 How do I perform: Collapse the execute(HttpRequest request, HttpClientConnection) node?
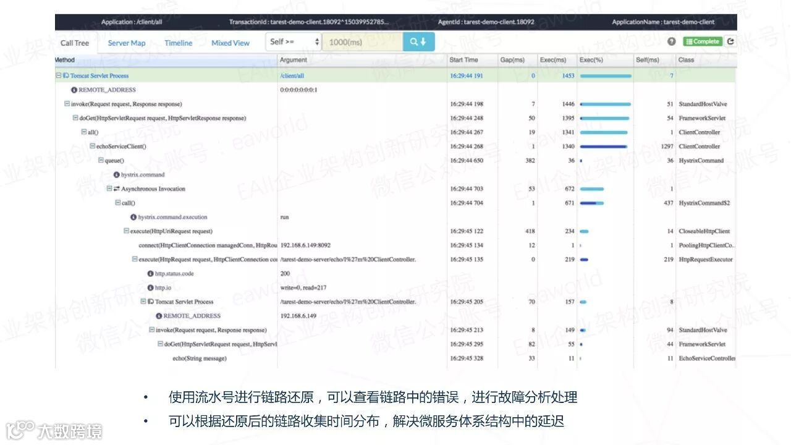[135, 260]
